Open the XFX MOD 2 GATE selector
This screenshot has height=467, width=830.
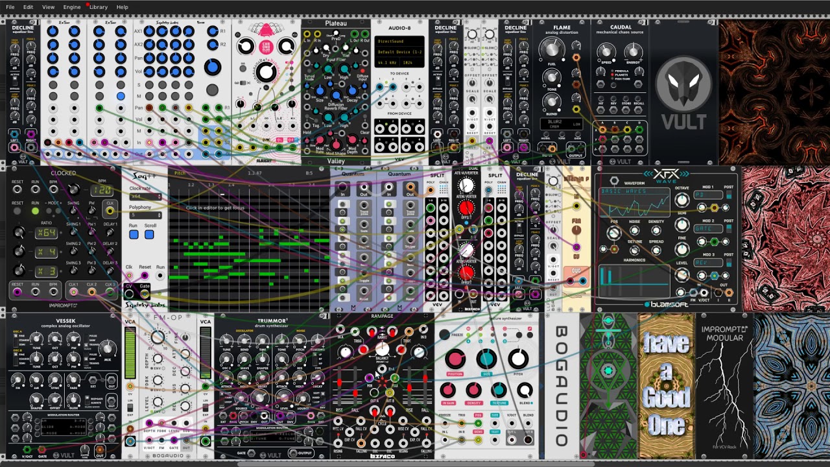click(x=708, y=229)
